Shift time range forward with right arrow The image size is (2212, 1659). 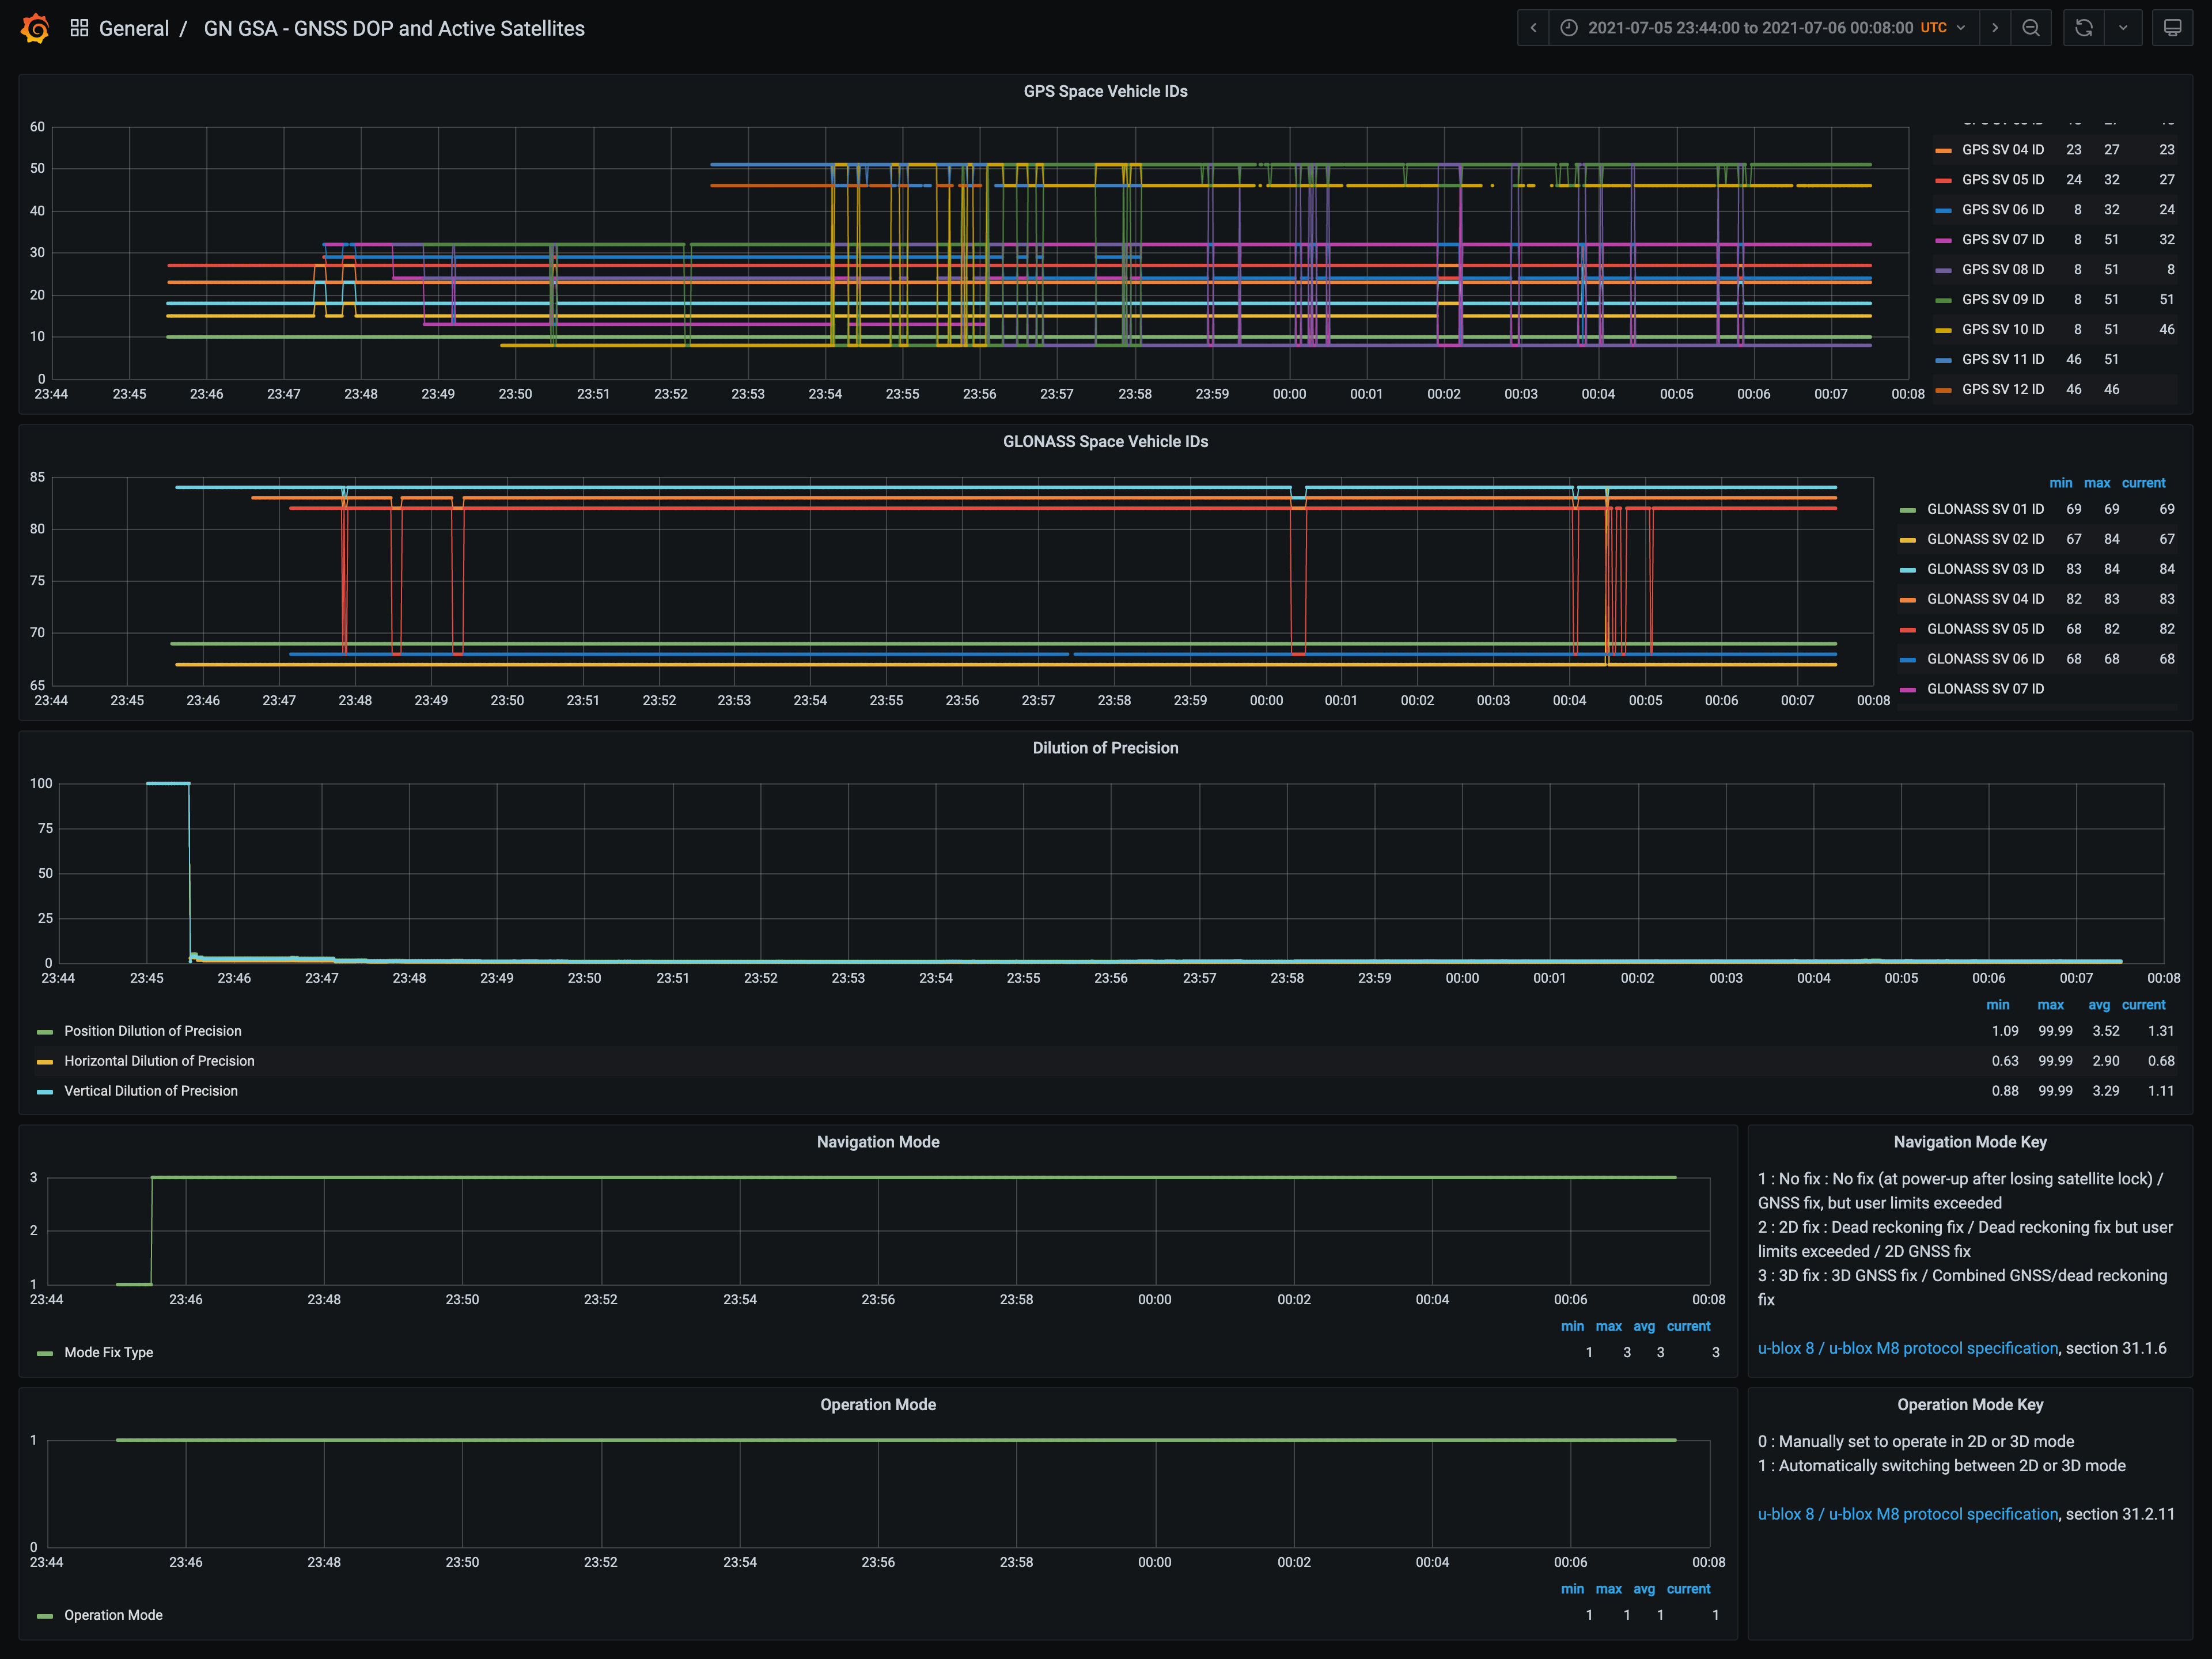[x=1995, y=28]
